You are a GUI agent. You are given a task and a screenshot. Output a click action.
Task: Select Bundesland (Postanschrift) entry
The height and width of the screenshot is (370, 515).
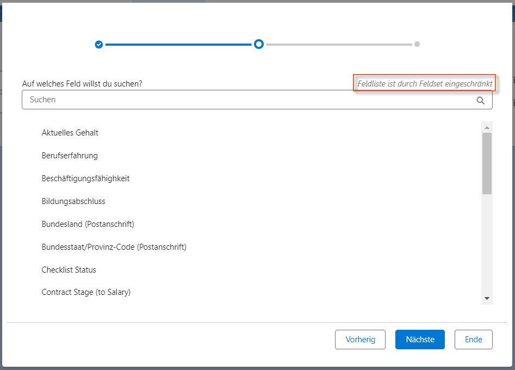(88, 224)
